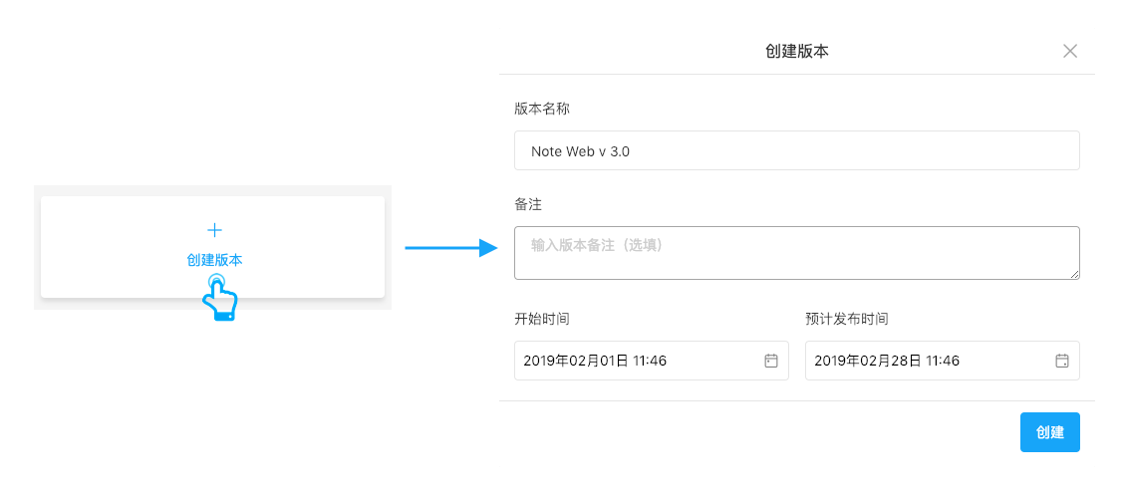Close the 创建版本 dialog with X
Viewport: 1124px width, 498px height.
1069,51
